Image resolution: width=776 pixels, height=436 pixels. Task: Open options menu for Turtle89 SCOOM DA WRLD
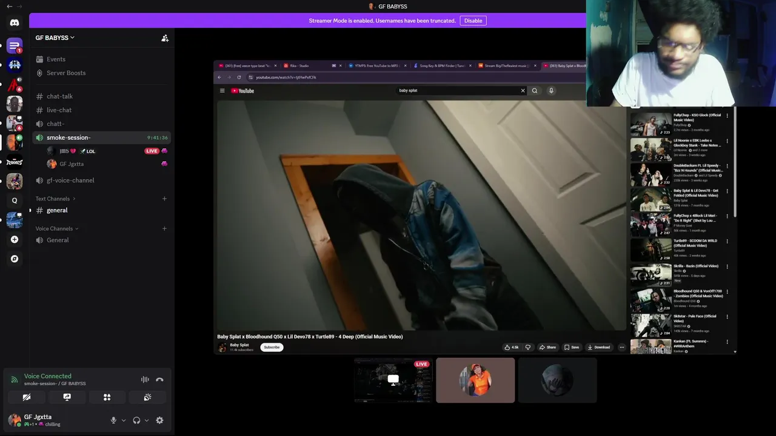(727, 242)
